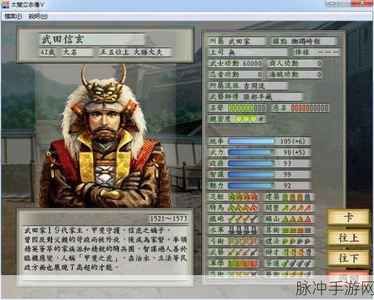Screen dimensions: 374x300
Task: Click the 親密度 green heart icons
Action: 247,119
